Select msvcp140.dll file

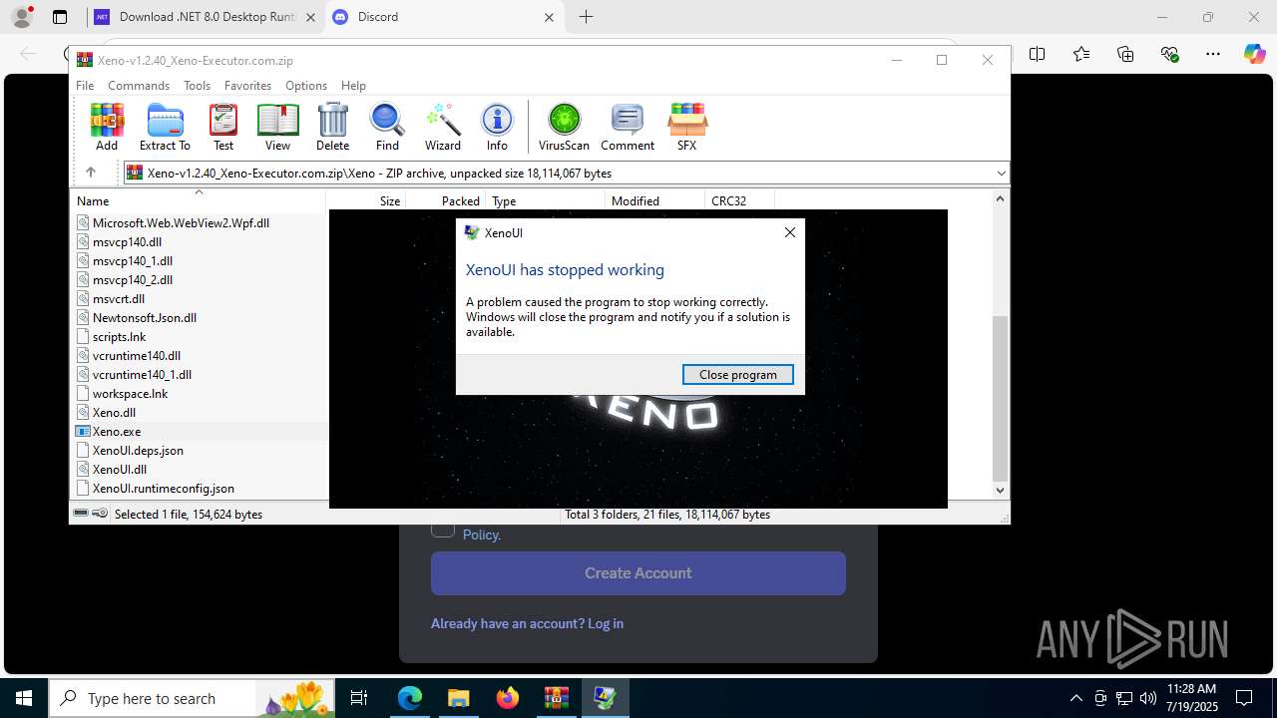click(x=127, y=242)
